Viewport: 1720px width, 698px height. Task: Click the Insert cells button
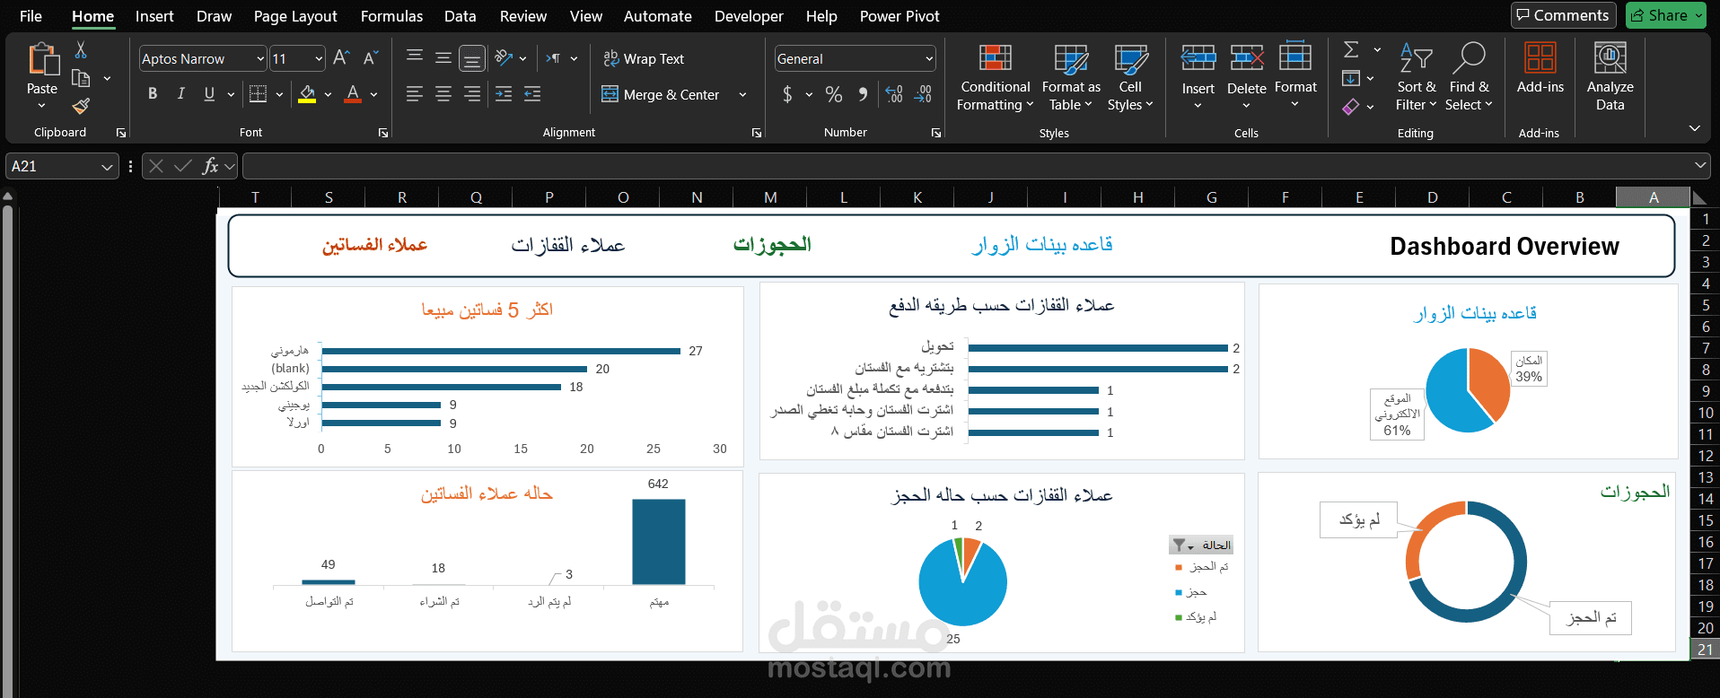pos(1198,78)
